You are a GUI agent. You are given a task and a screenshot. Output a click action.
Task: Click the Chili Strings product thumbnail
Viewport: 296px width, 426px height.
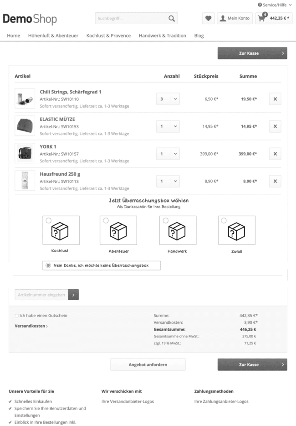(x=25, y=99)
